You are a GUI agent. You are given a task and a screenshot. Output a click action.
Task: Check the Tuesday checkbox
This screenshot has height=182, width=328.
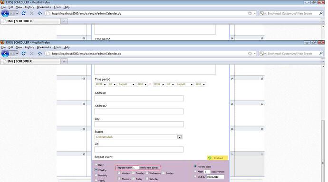(x=133, y=173)
